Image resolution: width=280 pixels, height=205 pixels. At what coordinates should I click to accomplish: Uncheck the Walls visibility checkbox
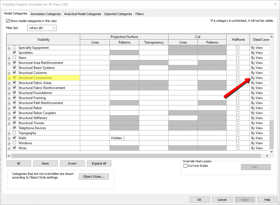15,138
